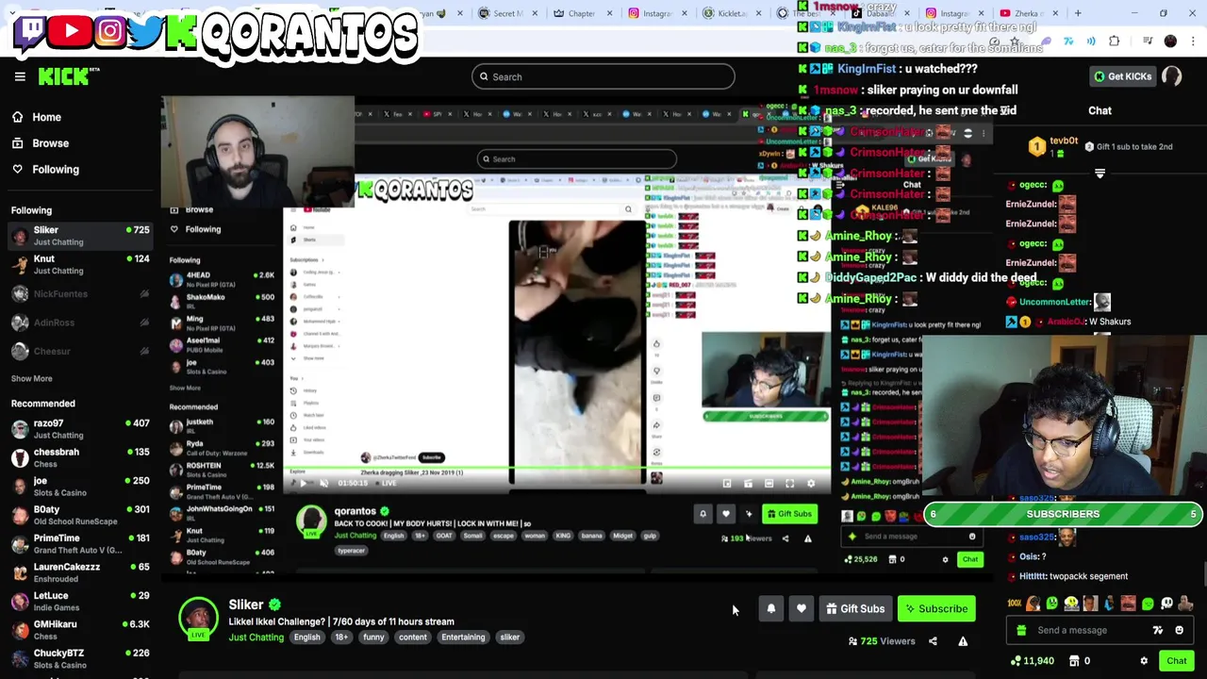
Task: Switch to the Kicklet browser tab
Action: click(x=736, y=13)
